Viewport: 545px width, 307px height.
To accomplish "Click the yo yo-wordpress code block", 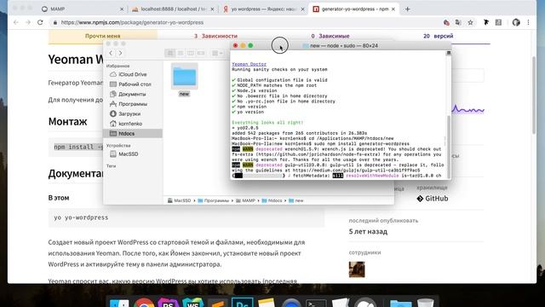I will (186, 217).
